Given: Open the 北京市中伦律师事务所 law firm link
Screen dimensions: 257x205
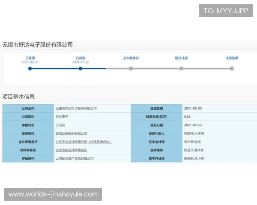Looking at the screenshot, I should [x=71, y=150].
